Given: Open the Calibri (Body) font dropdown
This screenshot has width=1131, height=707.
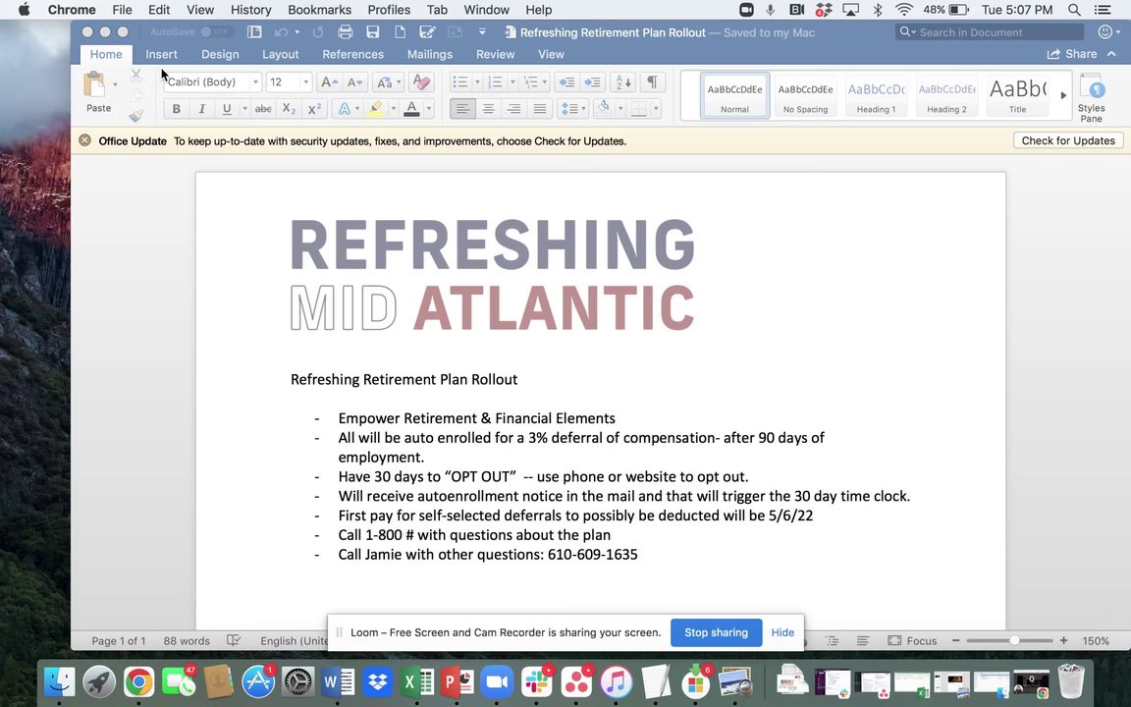Looking at the screenshot, I should coord(255,82).
